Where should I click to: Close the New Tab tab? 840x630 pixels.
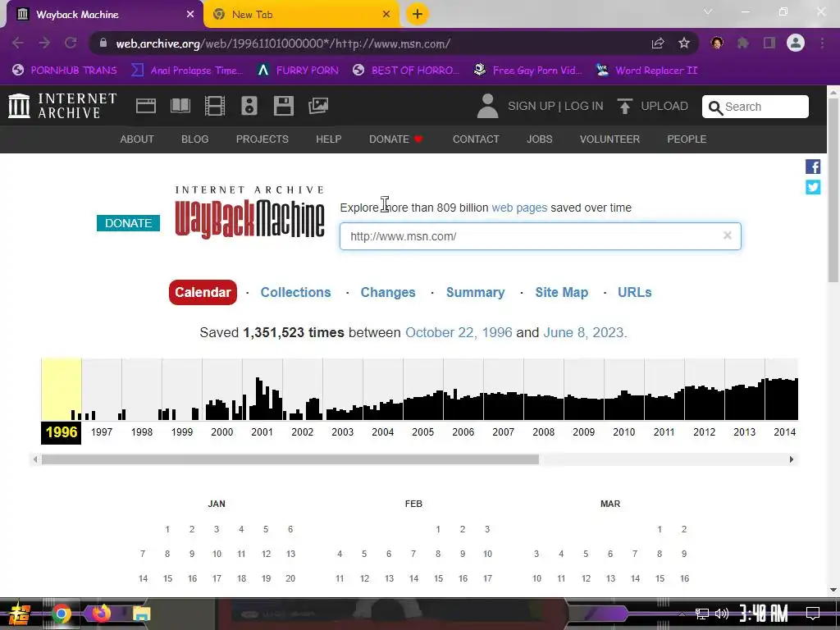coord(386,15)
